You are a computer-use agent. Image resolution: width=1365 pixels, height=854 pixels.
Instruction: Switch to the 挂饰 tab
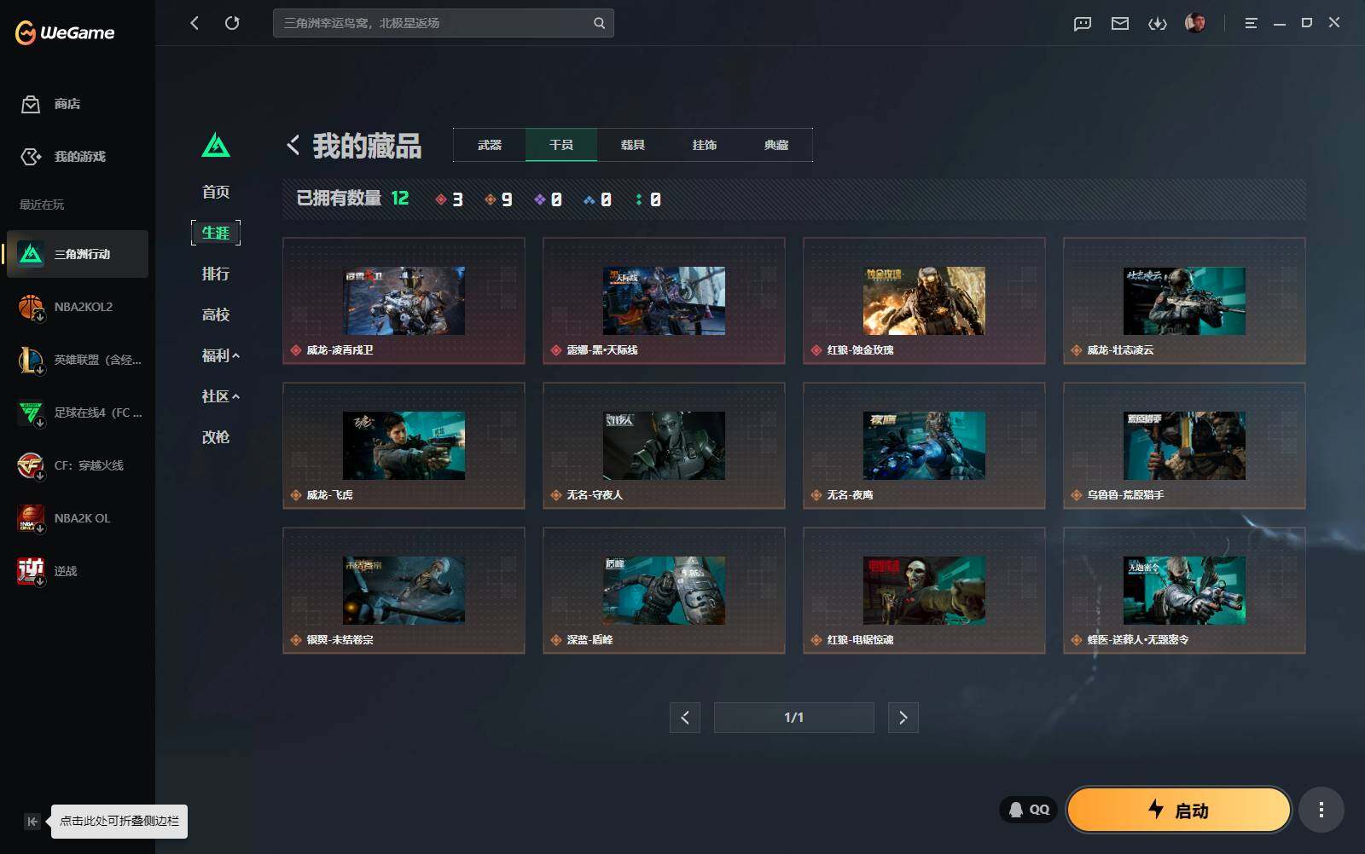(705, 145)
